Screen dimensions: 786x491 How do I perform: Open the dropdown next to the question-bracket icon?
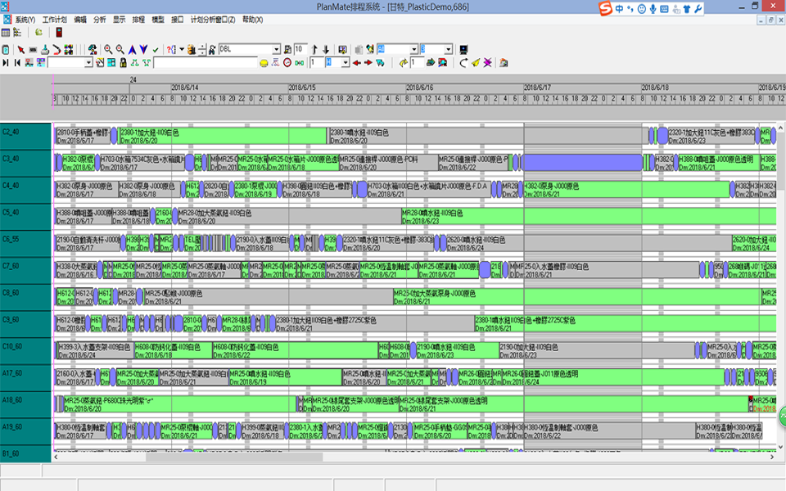point(182,49)
